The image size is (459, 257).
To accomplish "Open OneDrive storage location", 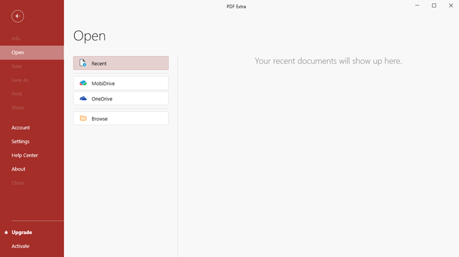I will click(x=121, y=98).
